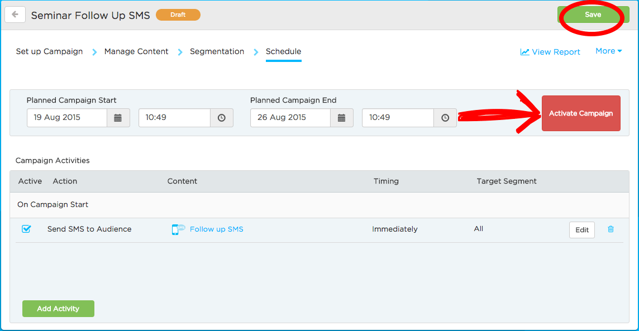Click the Immediately timing value
Screen dimensions: 639x331
[394, 229]
